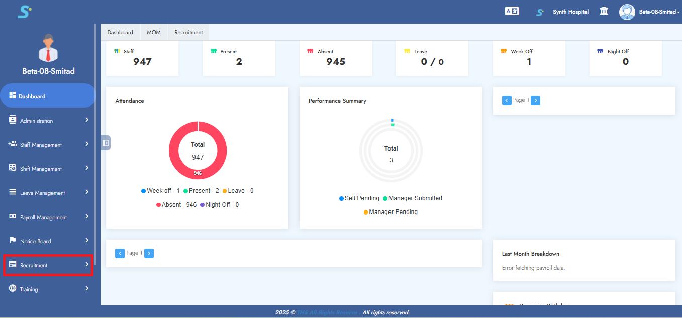Viewport: 682px width, 318px height.
Task: Toggle Self Pending legend in Performance Summary
Action: pyautogui.click(x=359, y=198)
